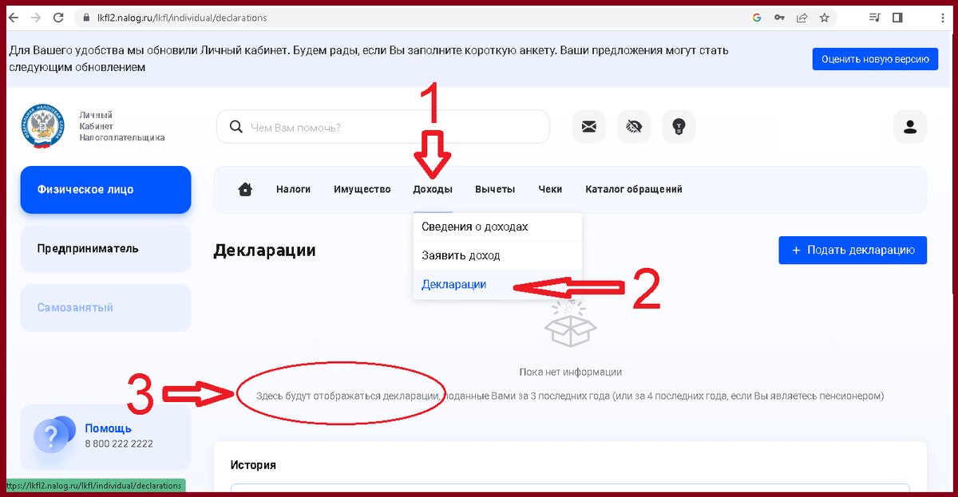Click the browser share icon
Viewport: 958px width, 497px height.
[802, 18]
